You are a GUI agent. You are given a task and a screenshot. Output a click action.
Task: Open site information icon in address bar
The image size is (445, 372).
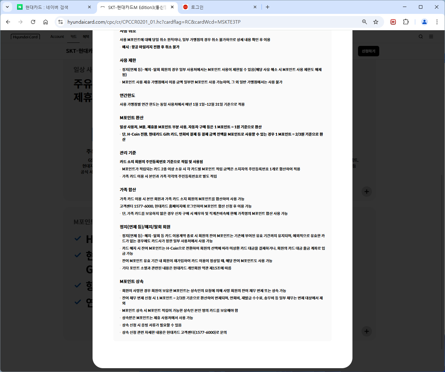pos(61,22)
